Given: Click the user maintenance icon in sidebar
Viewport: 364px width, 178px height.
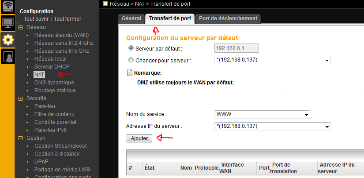Looking at the screenshot, I should pos(8,56).
